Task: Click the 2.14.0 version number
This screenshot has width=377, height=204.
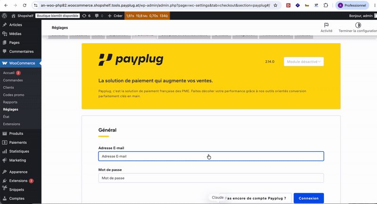Action: click(270, 62)
